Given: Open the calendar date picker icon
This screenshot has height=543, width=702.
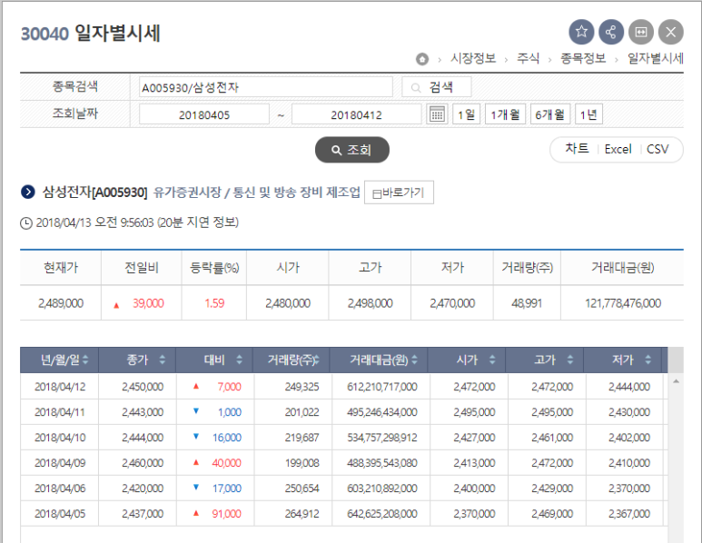Looking at the screenshot, I should 437,114.
